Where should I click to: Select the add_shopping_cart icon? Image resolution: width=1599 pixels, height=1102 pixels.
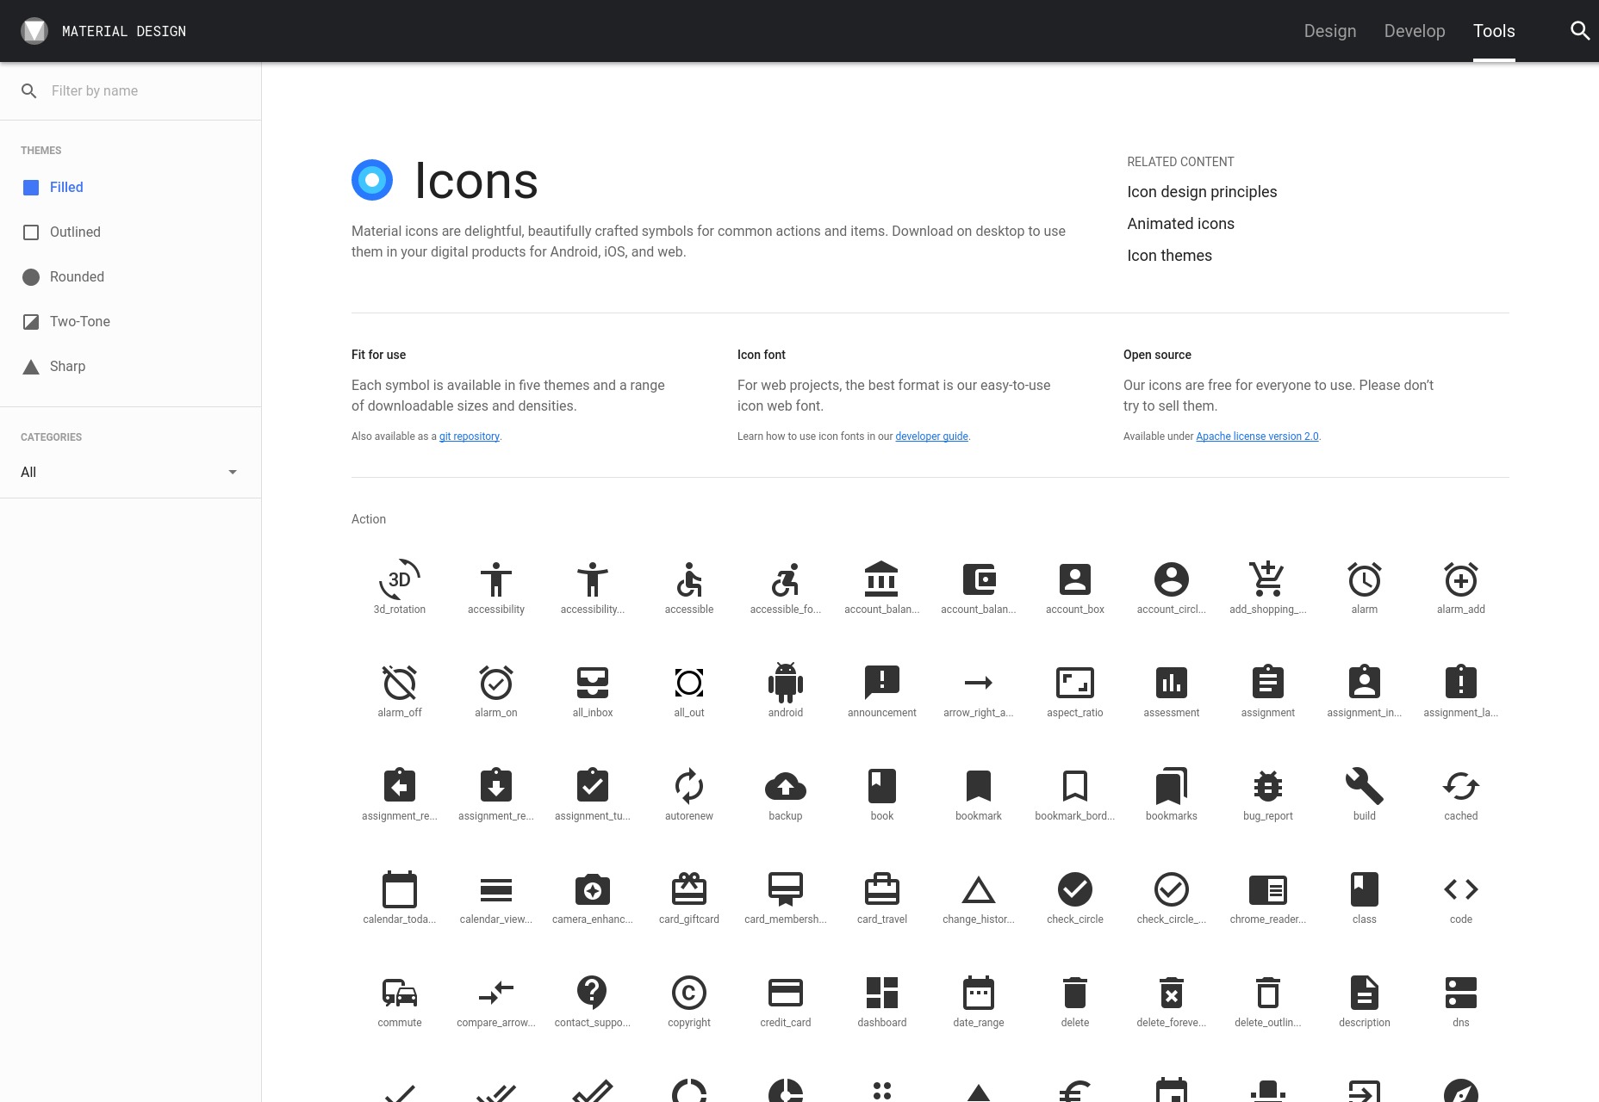coord(1268,579)
